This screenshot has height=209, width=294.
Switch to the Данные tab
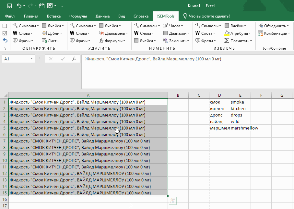tap(102, 16)
